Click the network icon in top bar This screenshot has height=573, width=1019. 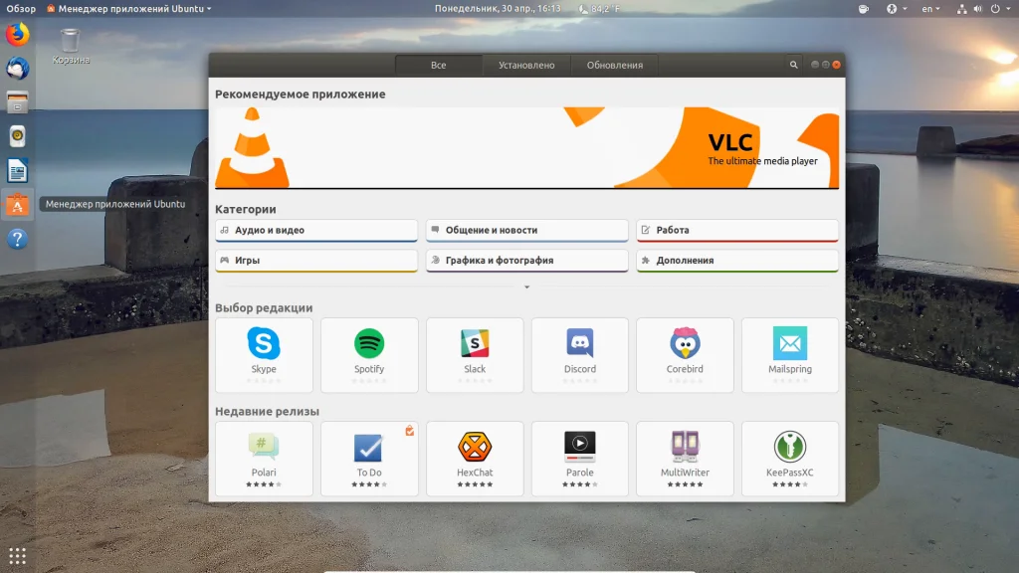(962, 9)
